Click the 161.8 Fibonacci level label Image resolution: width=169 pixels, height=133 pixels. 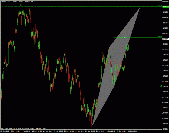[160, 6]
